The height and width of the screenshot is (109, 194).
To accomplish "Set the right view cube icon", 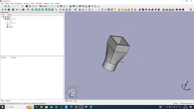I will click(42, 9).
